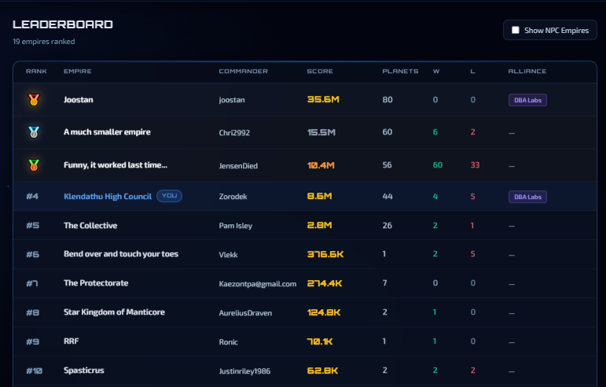Sort by the EMPIRE column header
Screen dimensions: 606x387
[78, 71]
